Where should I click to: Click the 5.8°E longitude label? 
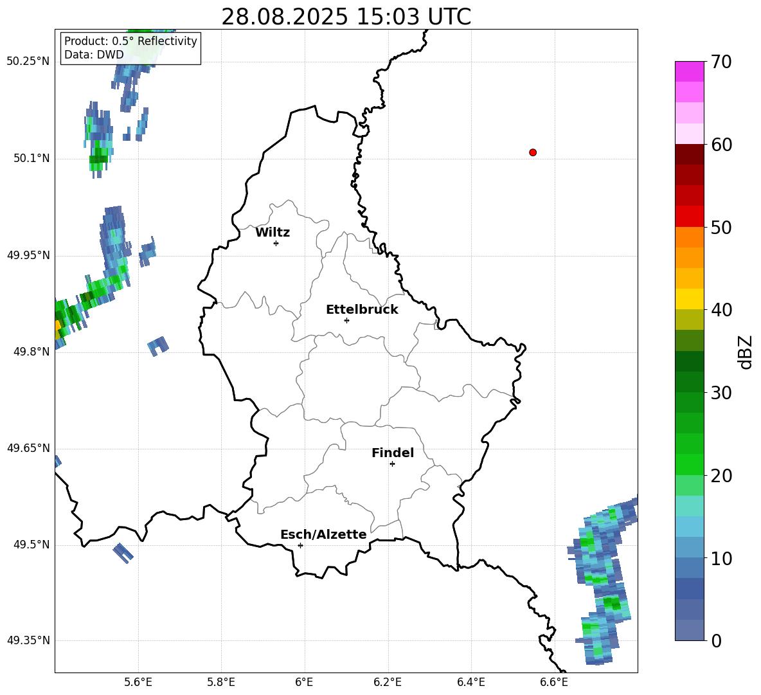[221, 682]
